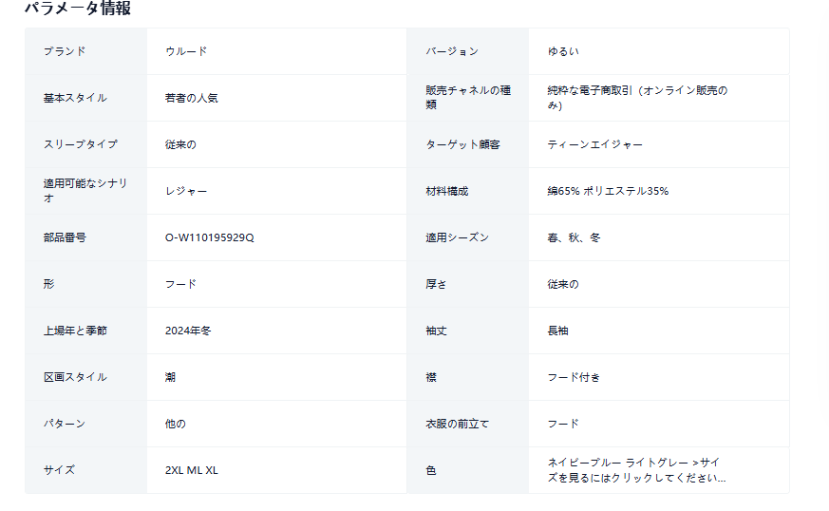Select the sleeve length value 長袖

coord(557,331)
